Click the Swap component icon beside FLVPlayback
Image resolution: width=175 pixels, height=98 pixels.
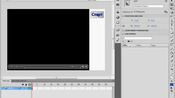[166, 12]
